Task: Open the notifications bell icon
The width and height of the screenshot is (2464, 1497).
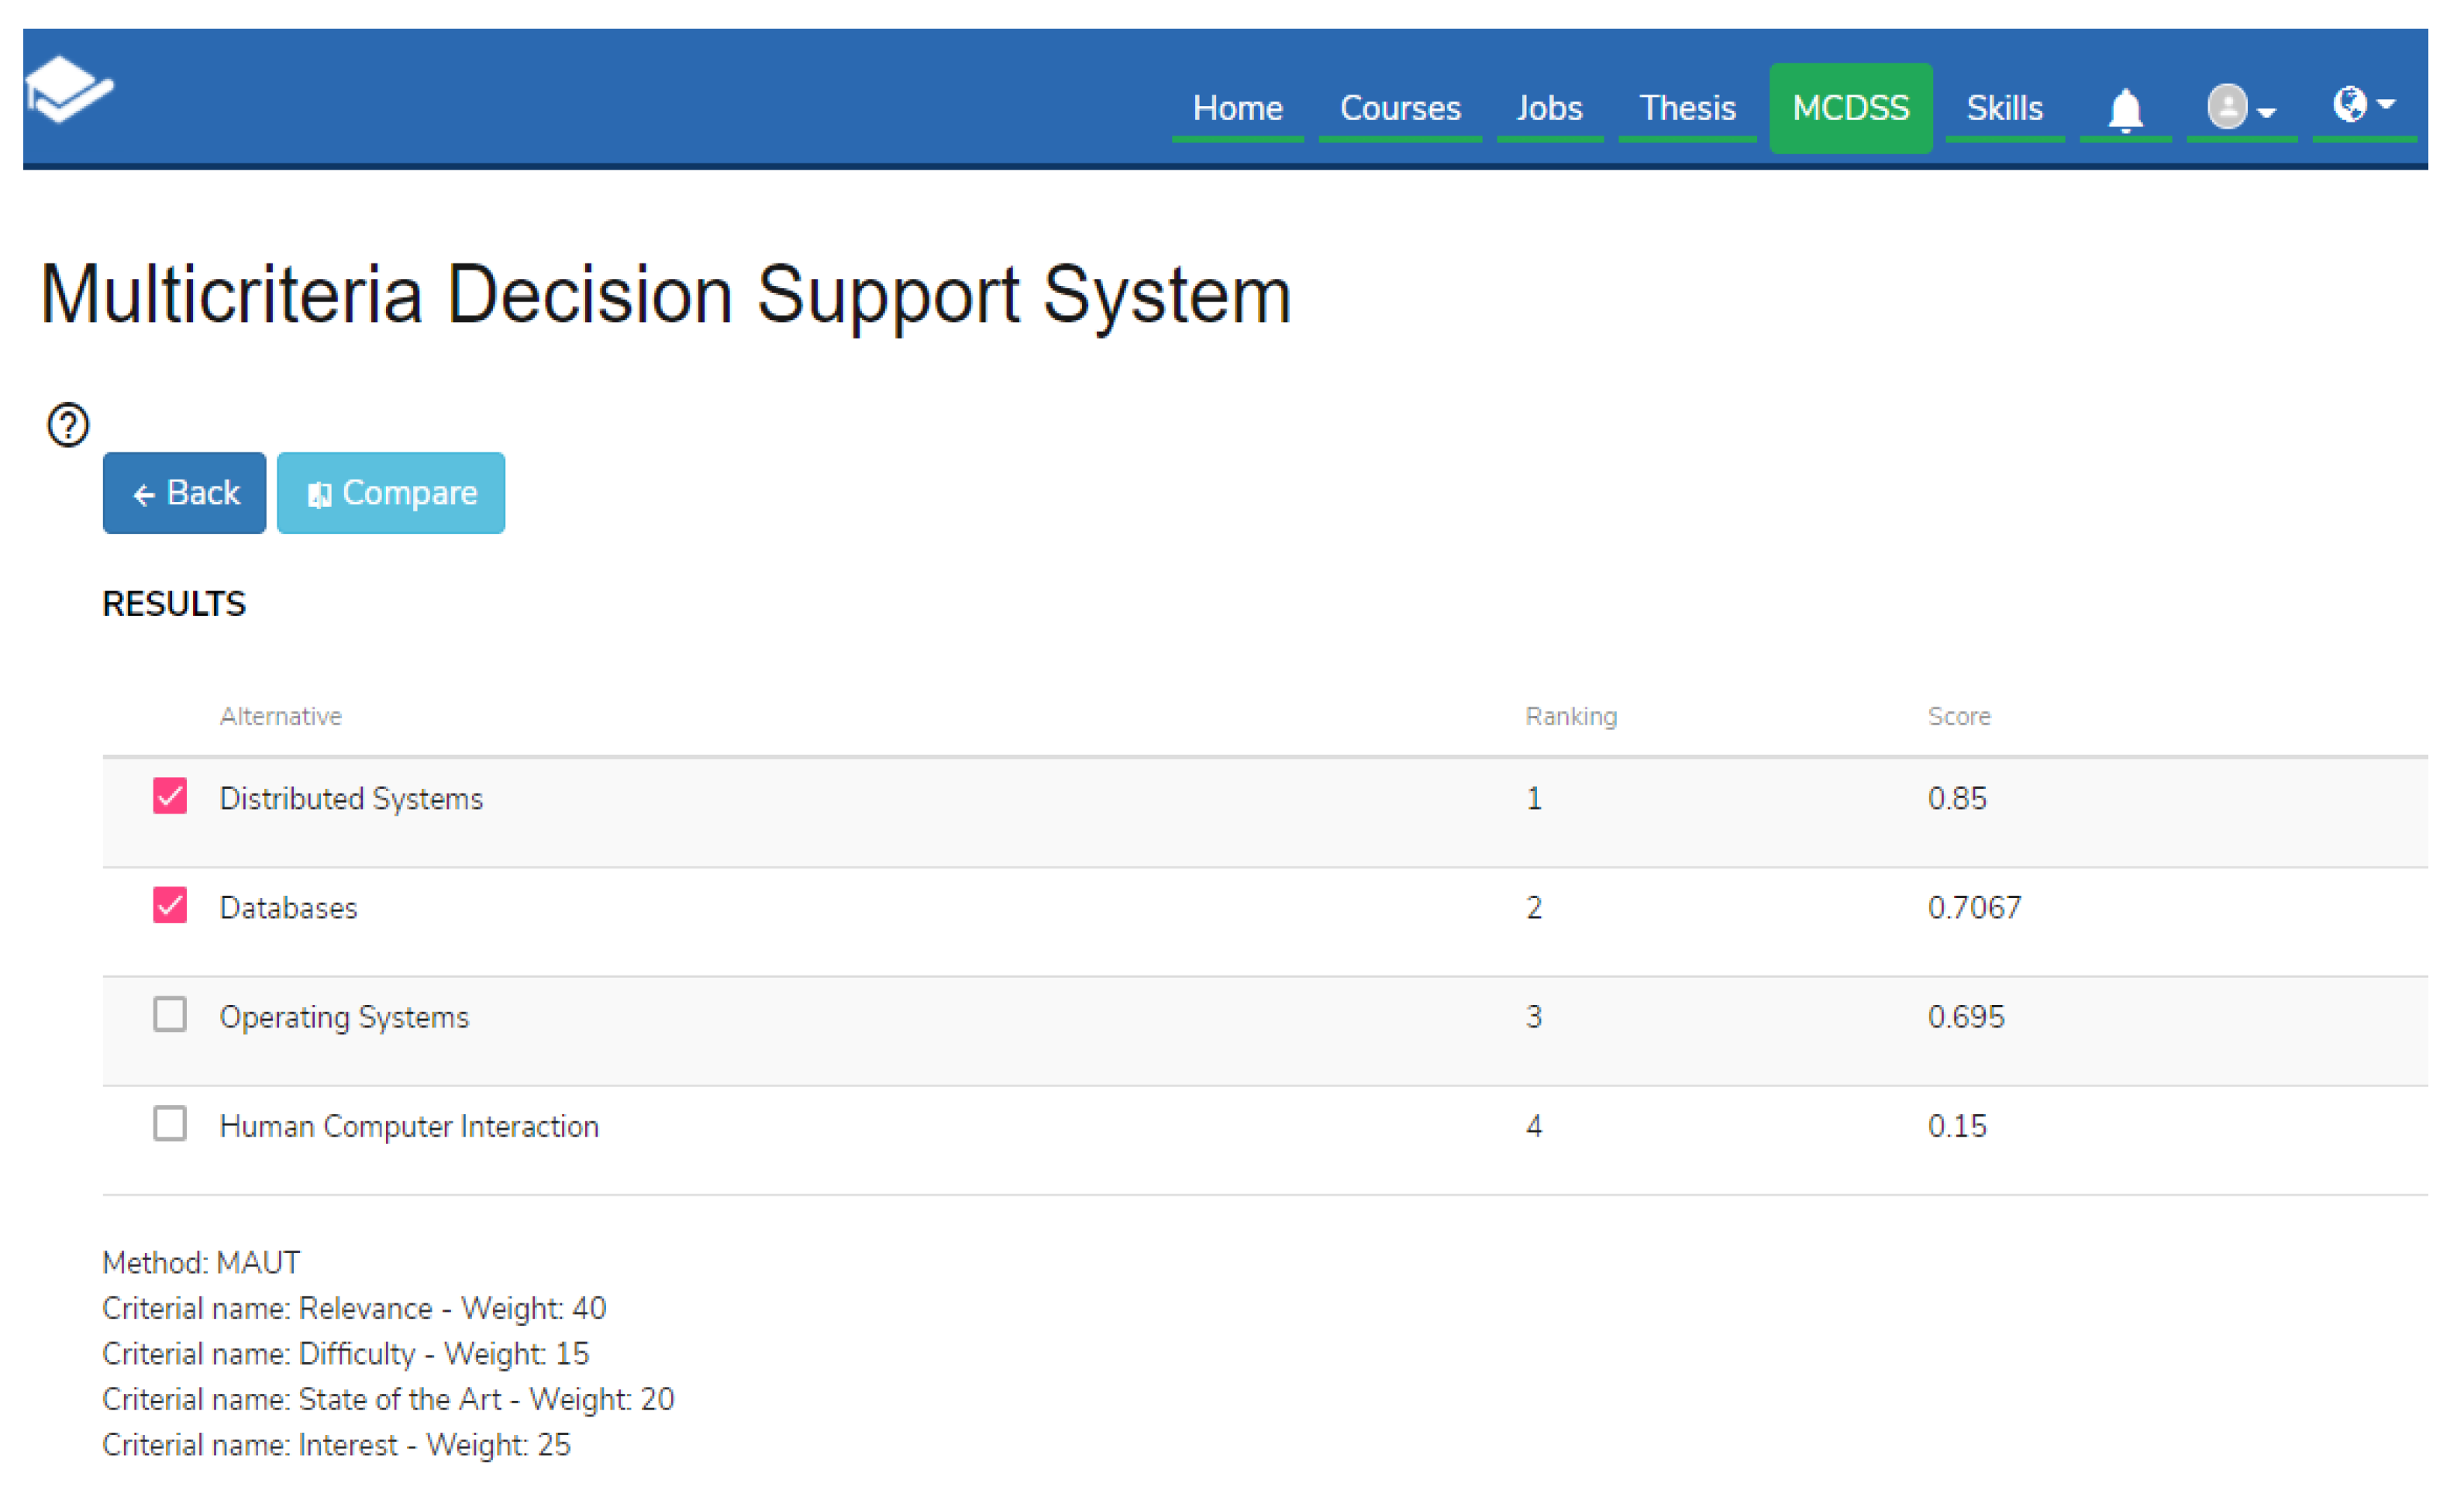Action: point(2125,109)
